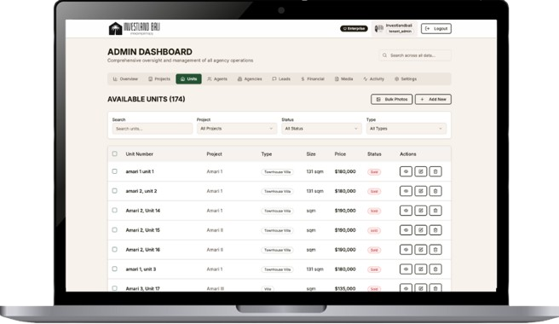The width and height of the screenshot is (559, 324).
Task: Switch to the Financial tab
Action: [x=312, y=78]
